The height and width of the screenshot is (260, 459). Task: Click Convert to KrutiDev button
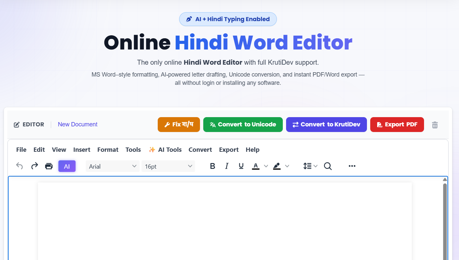click(x=326, y=124)
